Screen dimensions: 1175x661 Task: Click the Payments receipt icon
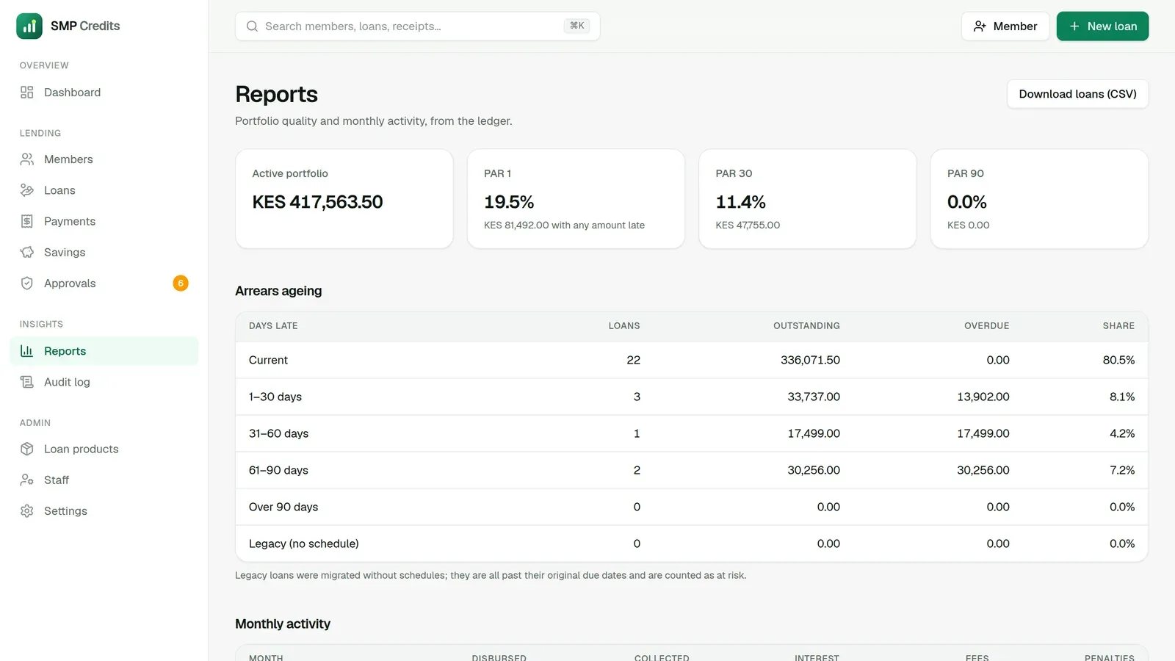pyautogui.click(x=27, y=221)
